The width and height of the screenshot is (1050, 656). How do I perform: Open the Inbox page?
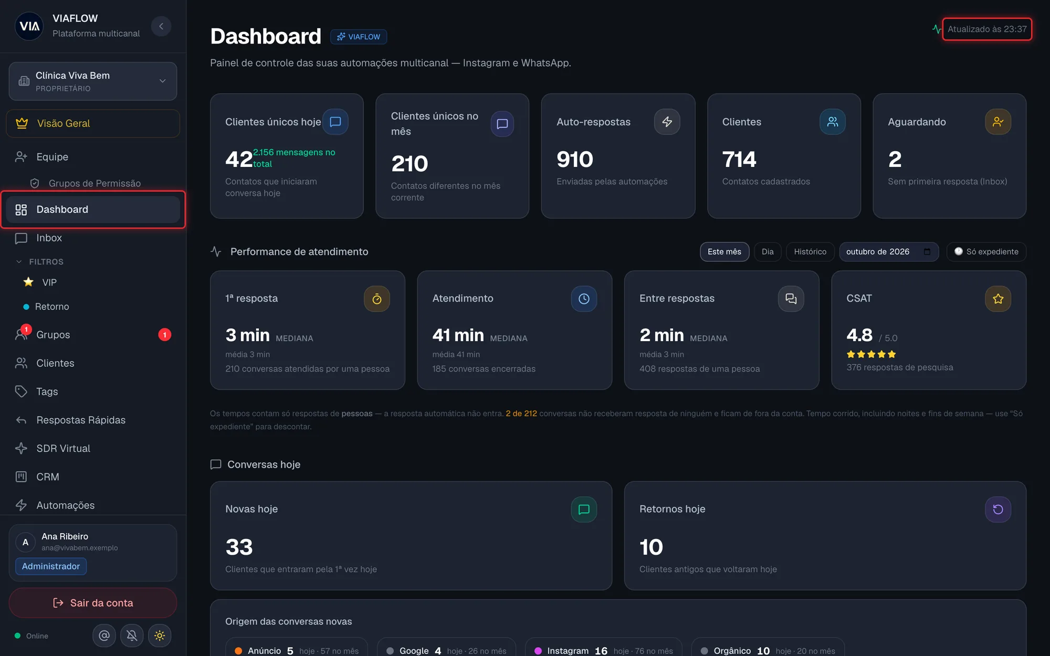point(93,238)
